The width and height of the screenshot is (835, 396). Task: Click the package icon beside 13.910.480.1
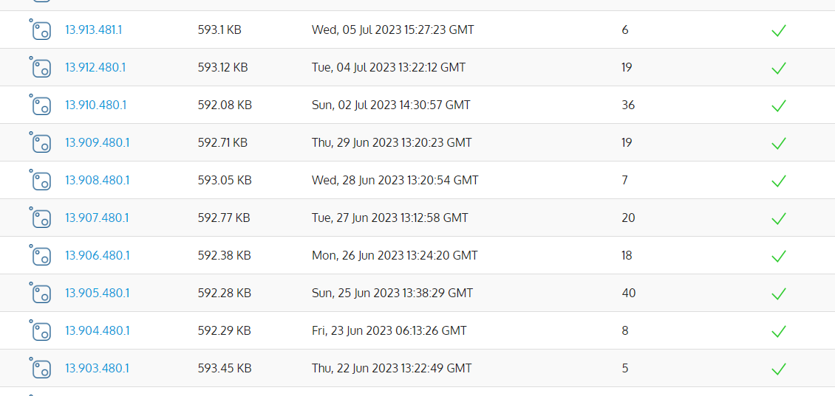(40, 105)
